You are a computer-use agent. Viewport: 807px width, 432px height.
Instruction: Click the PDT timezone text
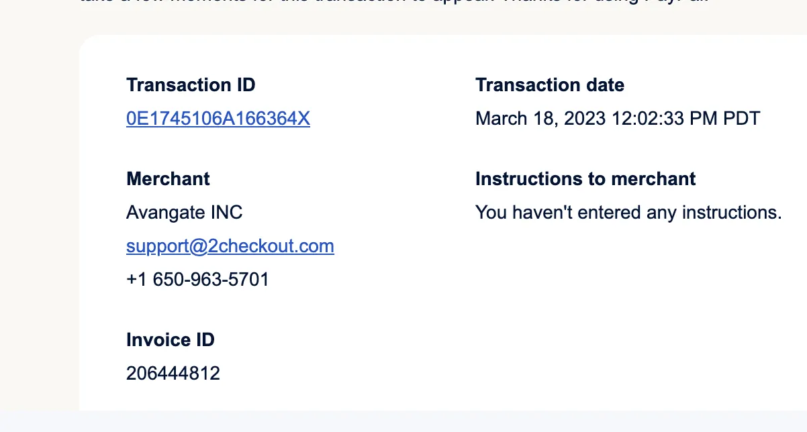(x=741, y=119)
